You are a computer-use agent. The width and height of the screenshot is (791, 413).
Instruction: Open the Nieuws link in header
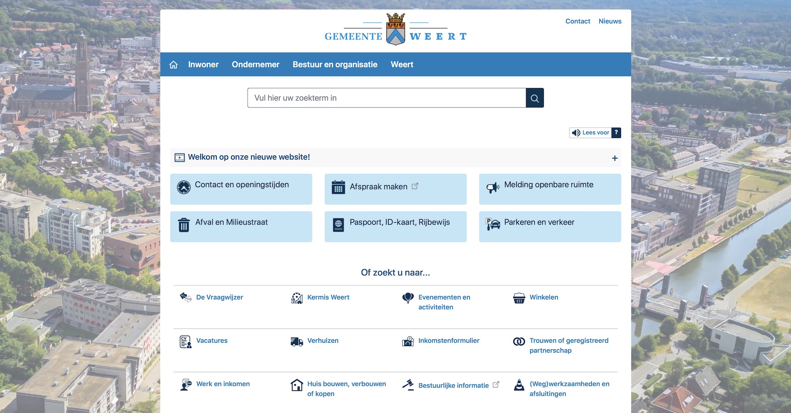click(x=610, y=21)
